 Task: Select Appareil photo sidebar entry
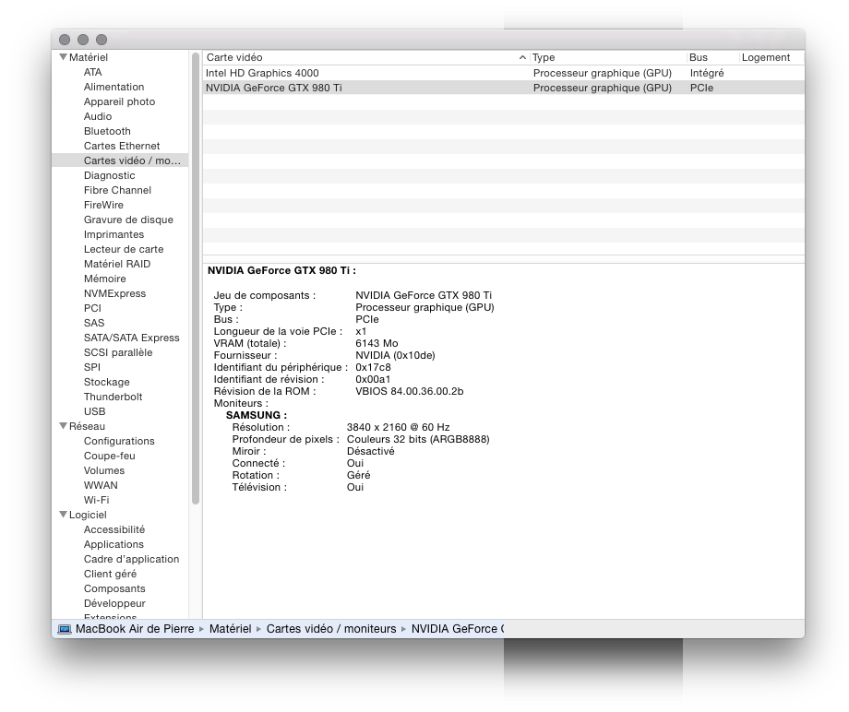[x=119, y=101]
